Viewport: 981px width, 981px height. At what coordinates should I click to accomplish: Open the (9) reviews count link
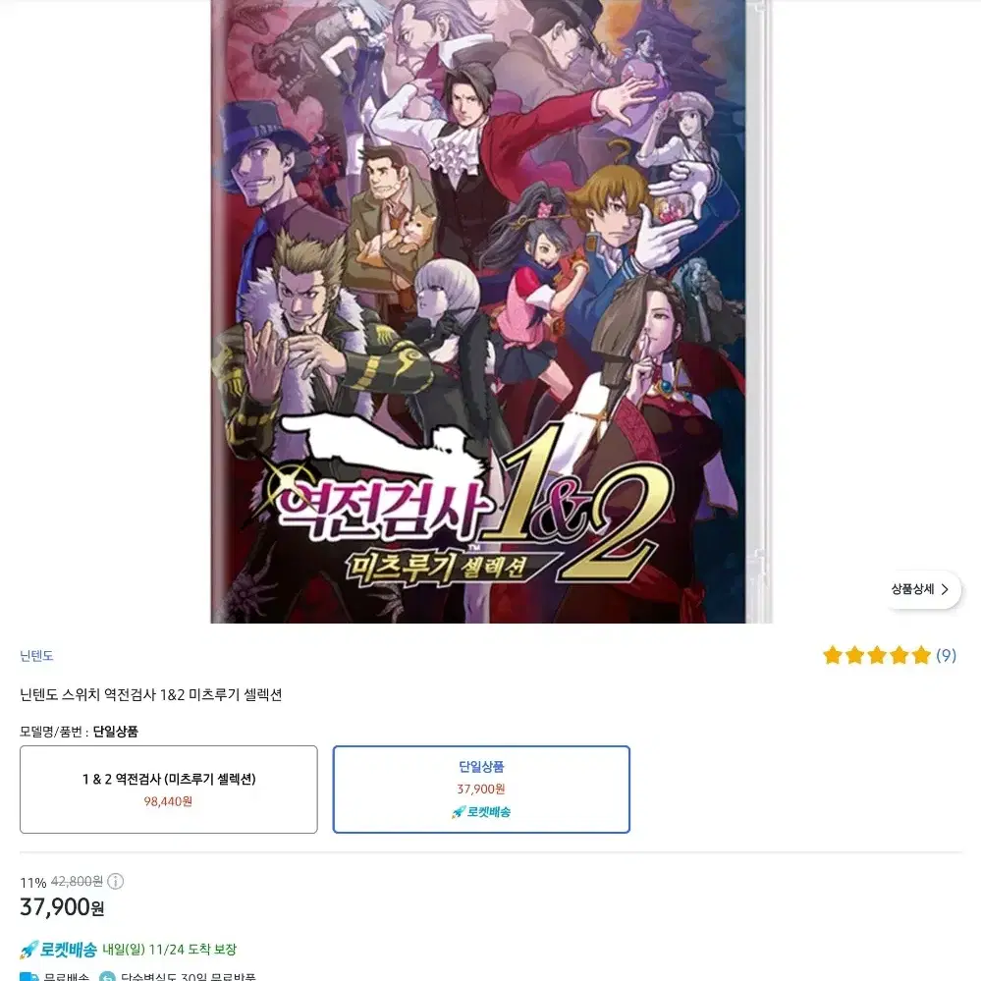[946, 655]
